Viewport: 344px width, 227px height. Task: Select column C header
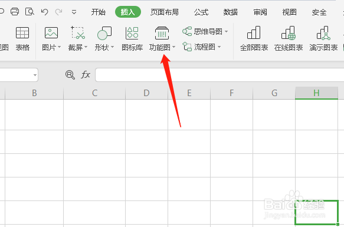94,93
